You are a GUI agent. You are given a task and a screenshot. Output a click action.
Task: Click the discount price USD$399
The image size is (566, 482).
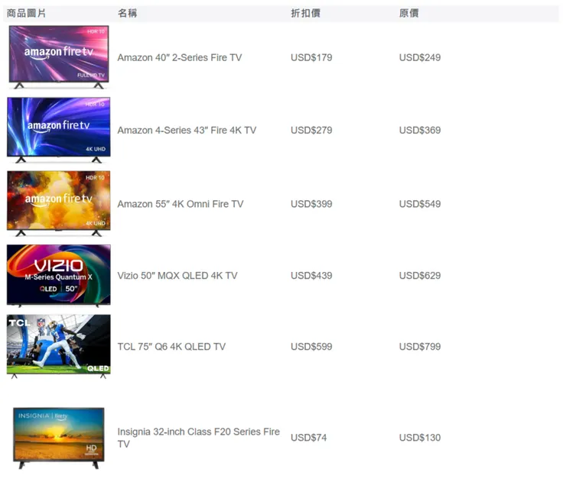click(311, 204)
